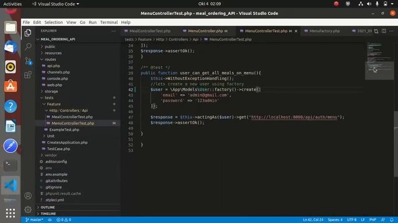Expand the public folder
The width and height of the screenshot is (398, 223).
coord(50,46)
